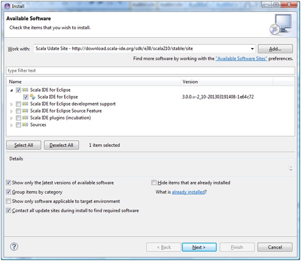Open the Work with site dropdown arrow
This screenshot has width=301, height=261.
[252, 49]
